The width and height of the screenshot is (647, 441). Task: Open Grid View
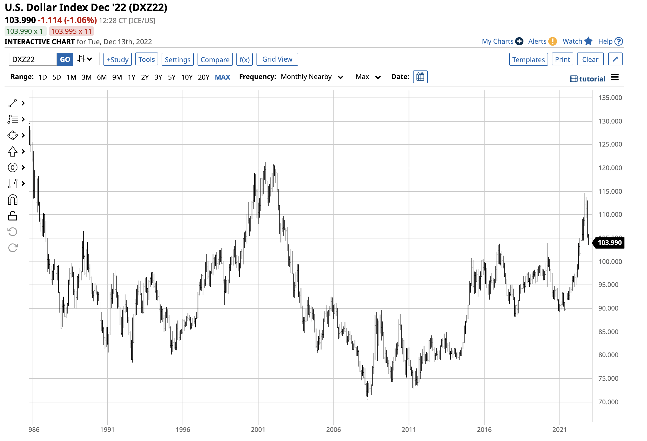[x=277, y=59]
